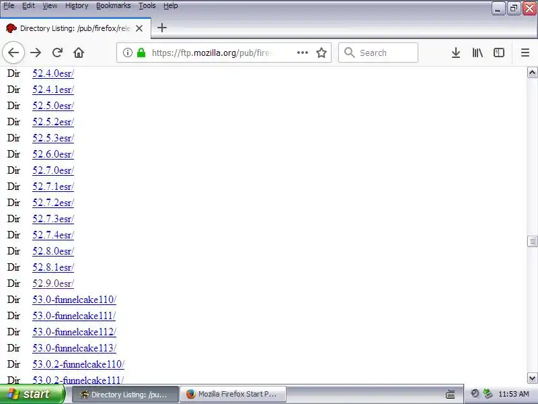Open the 52.6.0esr/ directory link
The image size is (538, 404).
point(53,154)
